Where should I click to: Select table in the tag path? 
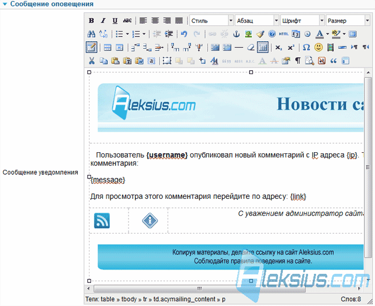click(108, 299)
